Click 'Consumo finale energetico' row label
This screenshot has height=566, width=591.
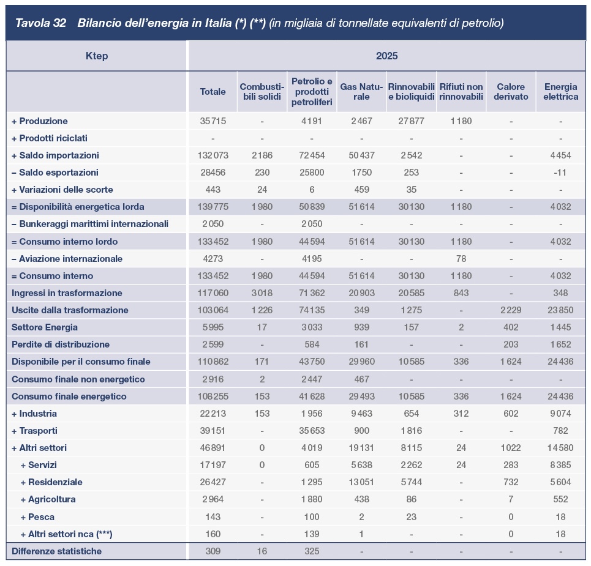pos(69,397)
